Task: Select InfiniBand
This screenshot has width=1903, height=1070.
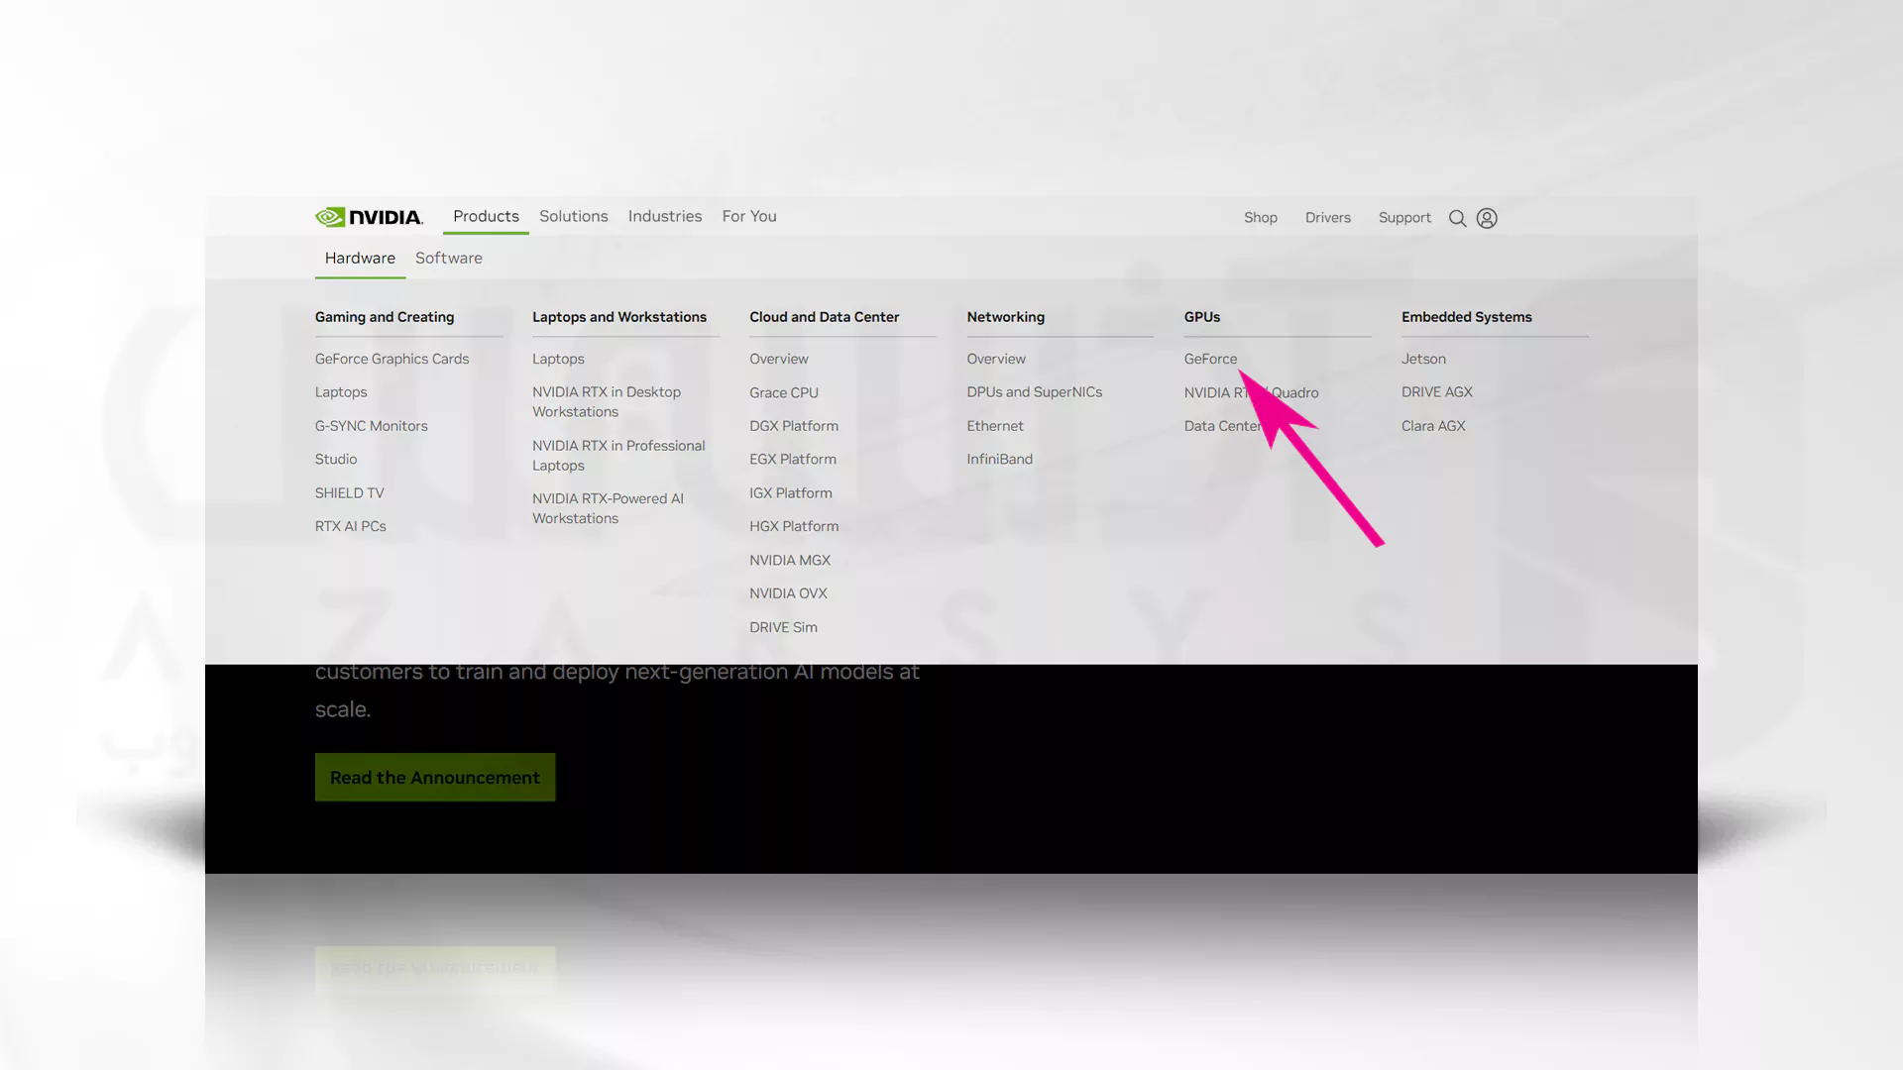Action: 1000,459
